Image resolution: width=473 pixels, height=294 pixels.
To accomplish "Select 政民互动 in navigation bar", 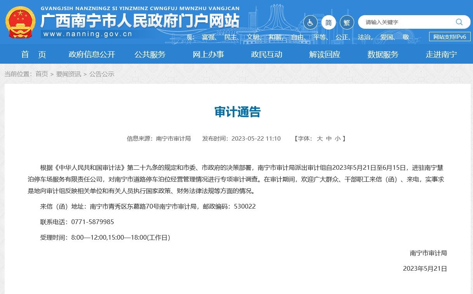I will [x=266, y=54].
